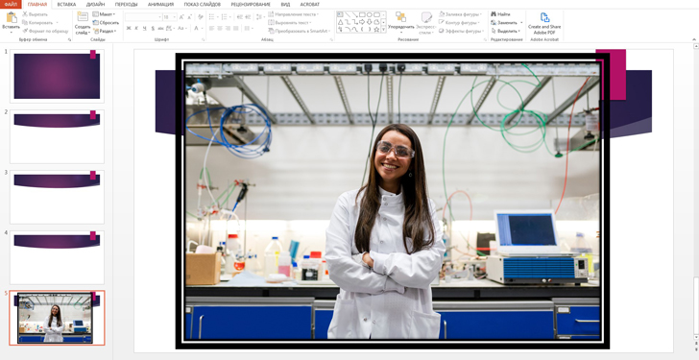Expand the Раздел section dropdown

(106, 31)
